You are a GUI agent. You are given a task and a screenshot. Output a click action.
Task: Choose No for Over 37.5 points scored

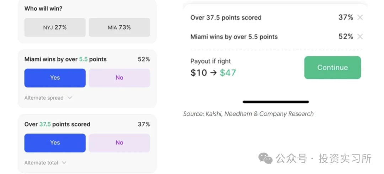pos(119,142)
